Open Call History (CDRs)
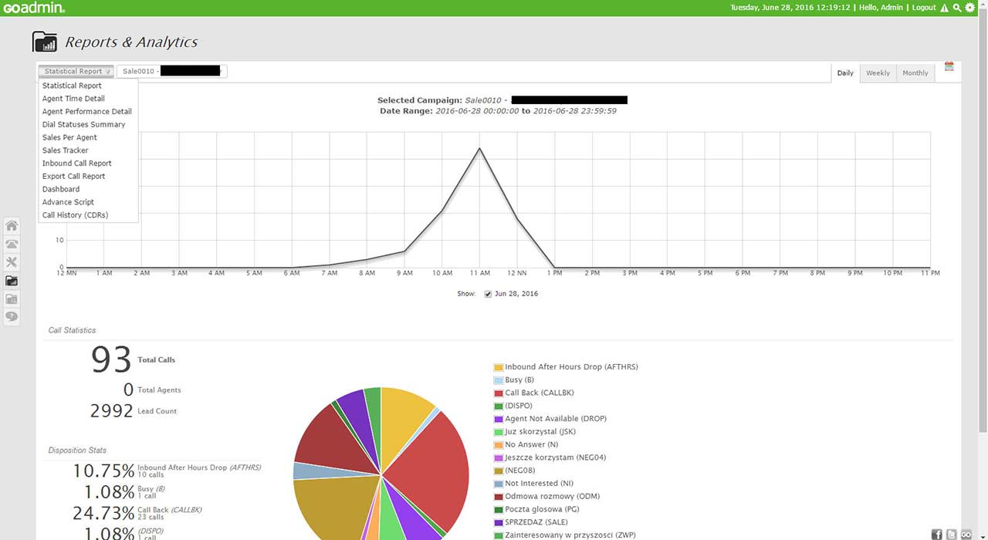 (x=75, y=215)
